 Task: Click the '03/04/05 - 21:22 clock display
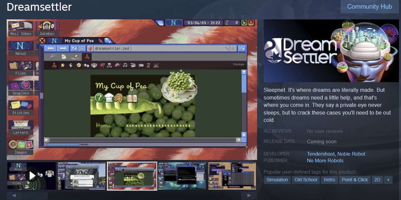(203, 23)
